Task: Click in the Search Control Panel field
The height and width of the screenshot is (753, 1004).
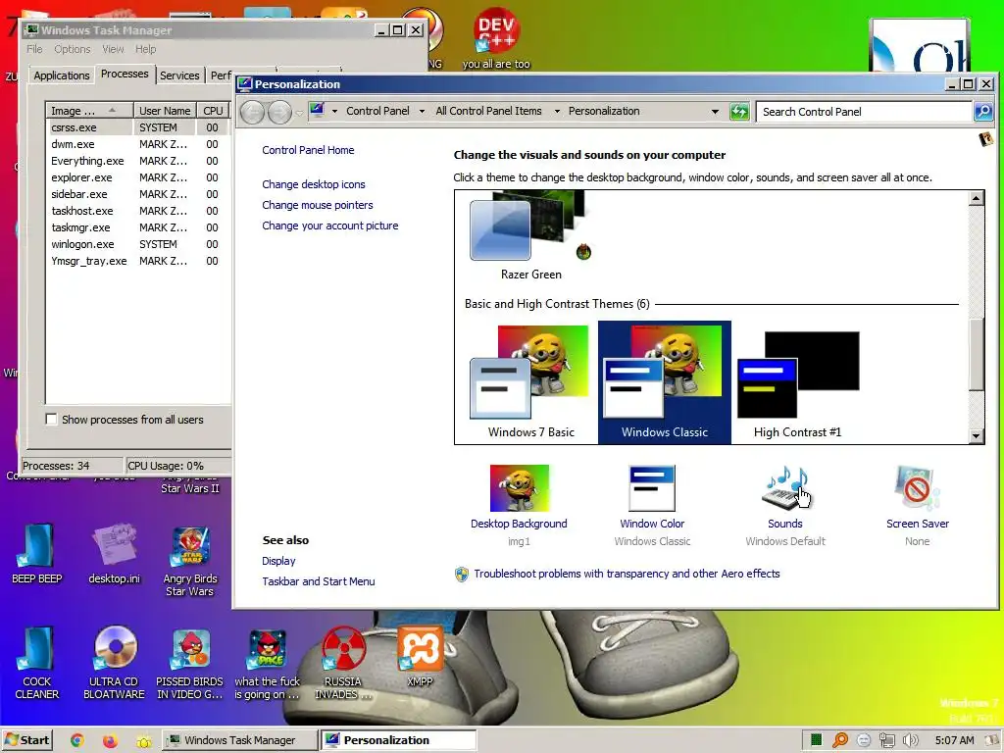Action: point(865,112)
